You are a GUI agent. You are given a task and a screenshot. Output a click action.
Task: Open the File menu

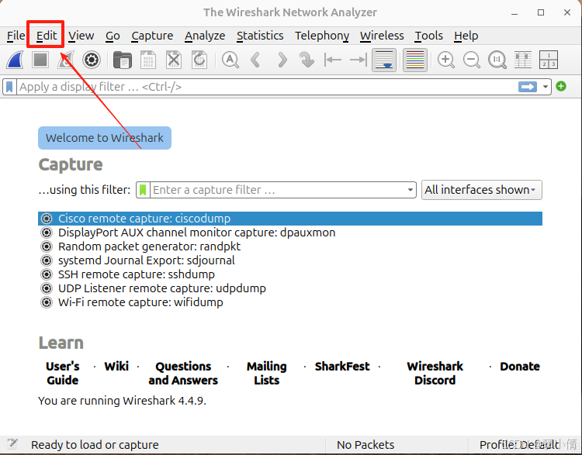click(16, 36)
